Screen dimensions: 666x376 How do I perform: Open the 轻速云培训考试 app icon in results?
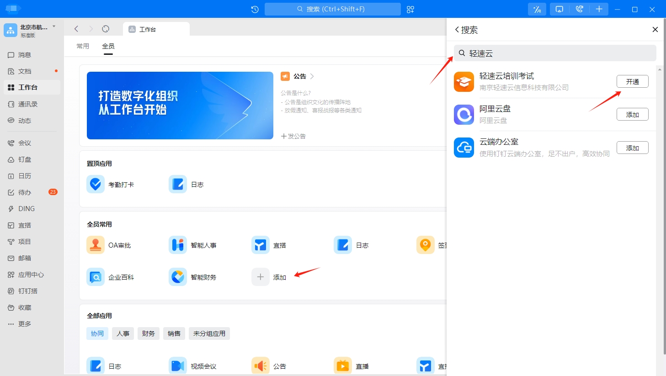464,82
